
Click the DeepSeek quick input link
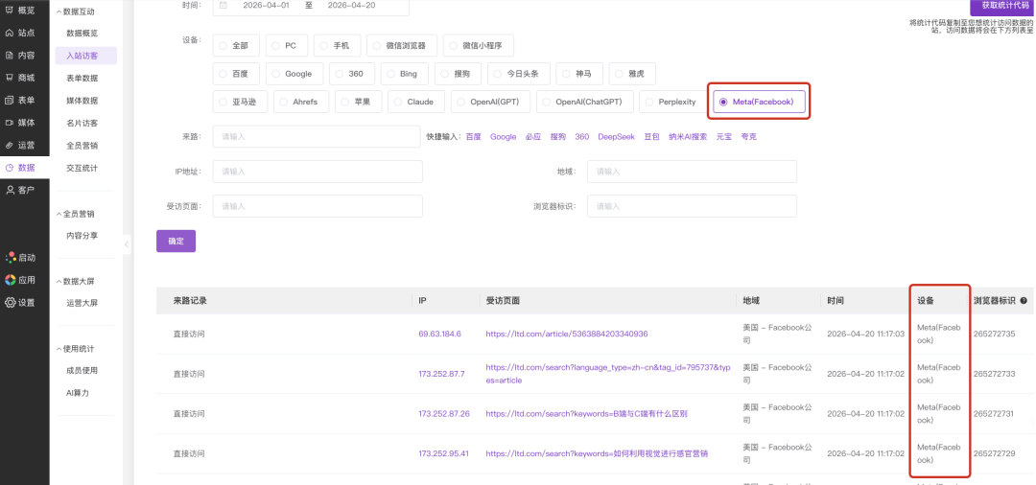[616, 137]
